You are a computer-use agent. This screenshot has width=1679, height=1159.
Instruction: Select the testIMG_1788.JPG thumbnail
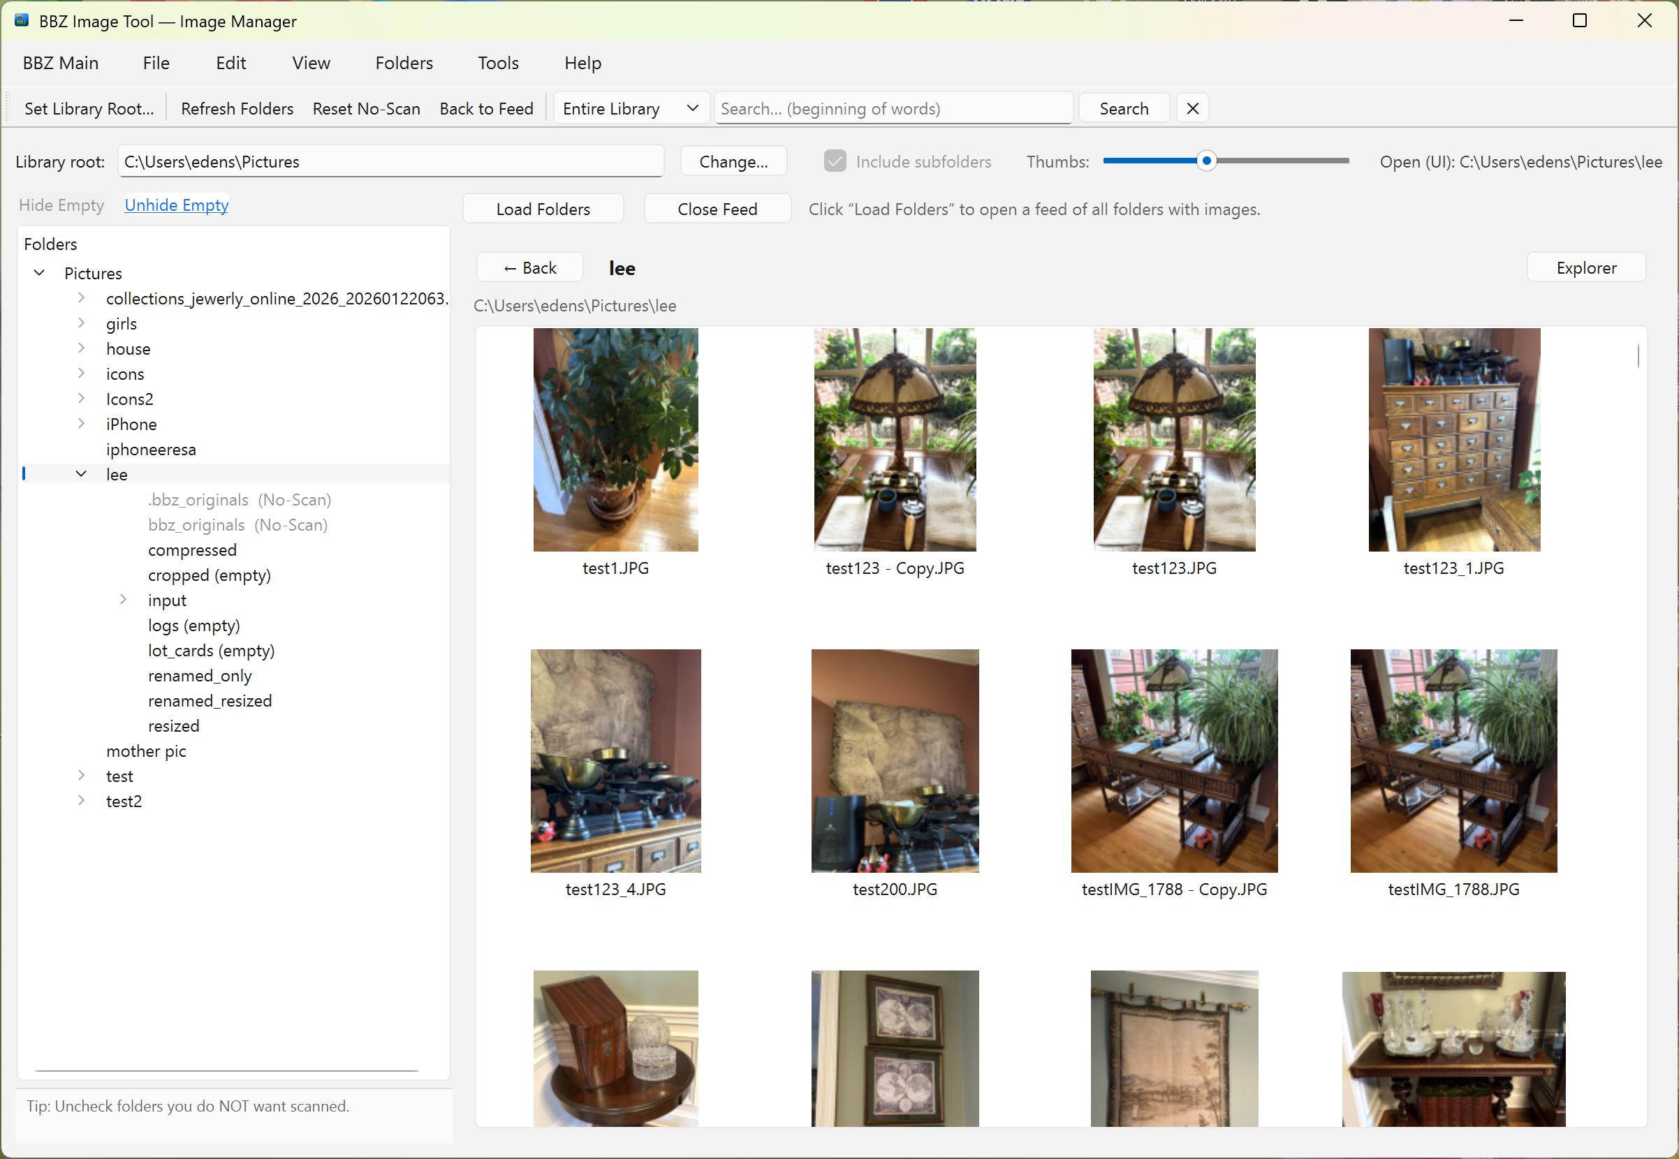[x=1454, y=760]
